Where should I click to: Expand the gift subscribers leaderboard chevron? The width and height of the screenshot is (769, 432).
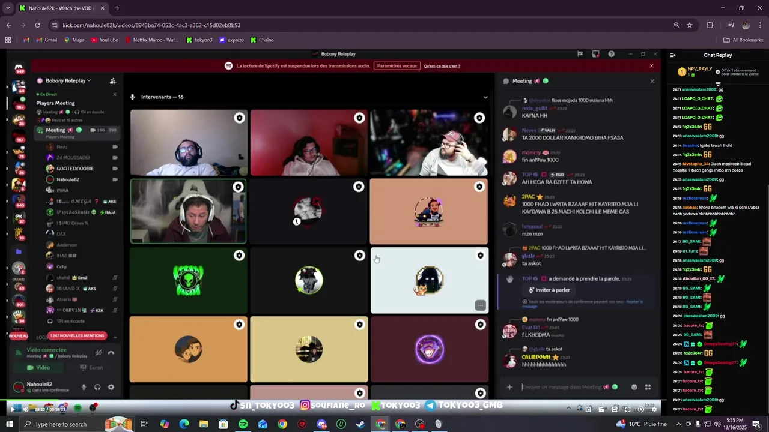pos(718,84)
